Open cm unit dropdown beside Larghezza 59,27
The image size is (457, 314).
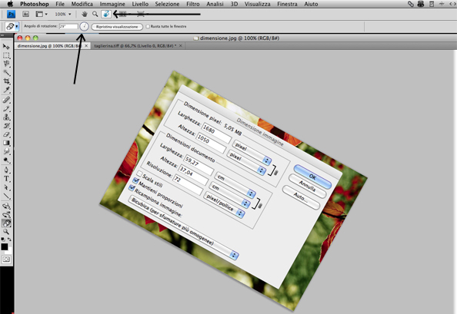coord(235,184)
